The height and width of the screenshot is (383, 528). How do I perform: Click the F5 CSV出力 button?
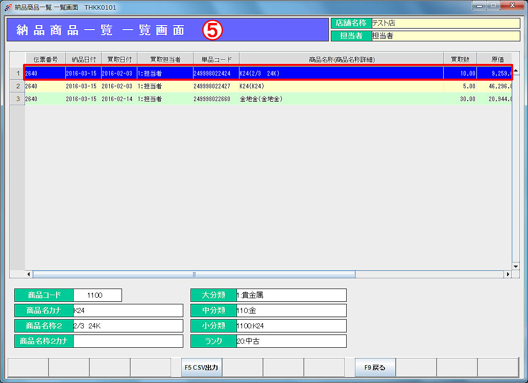coord(202,367)
